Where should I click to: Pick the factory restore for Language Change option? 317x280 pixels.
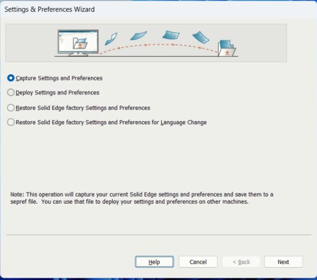point(11,123)
